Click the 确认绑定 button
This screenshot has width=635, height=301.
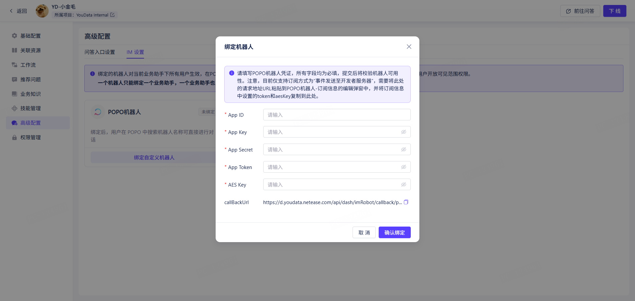395,233
